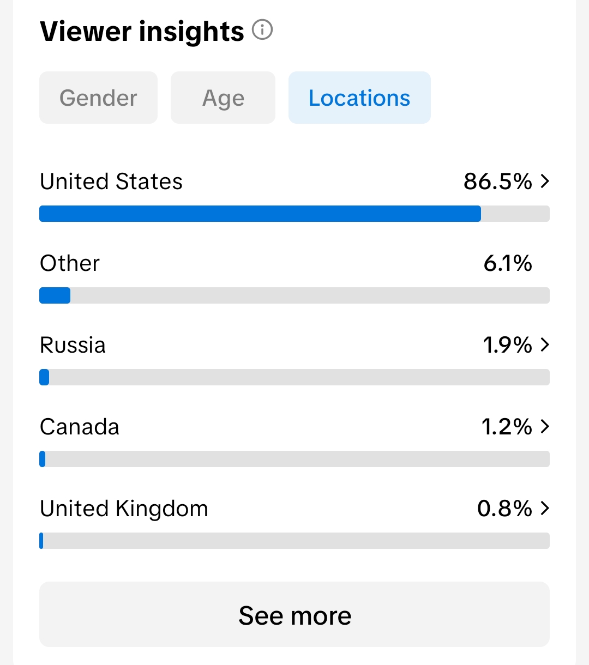Click the Russia percentage bar

pyautogui.click(x=294, y=377)
